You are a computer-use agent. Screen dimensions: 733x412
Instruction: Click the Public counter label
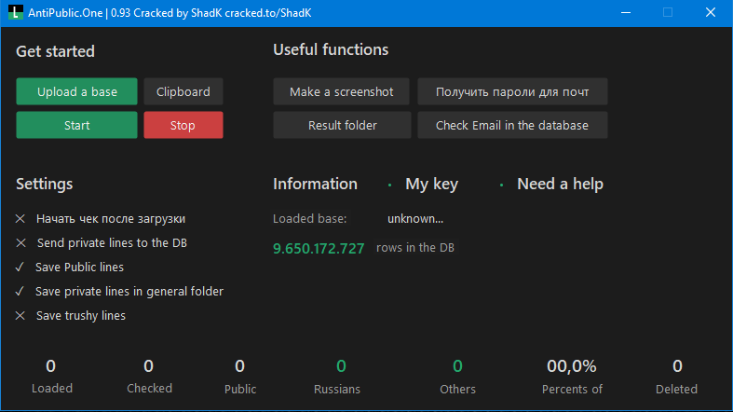(x=240, y=389)
